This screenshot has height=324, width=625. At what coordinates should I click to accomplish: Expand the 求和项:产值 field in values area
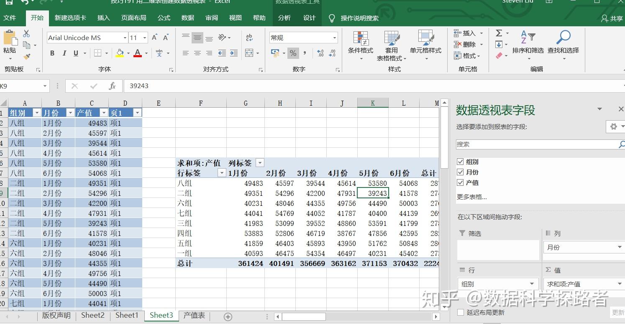tap(620, 284)
